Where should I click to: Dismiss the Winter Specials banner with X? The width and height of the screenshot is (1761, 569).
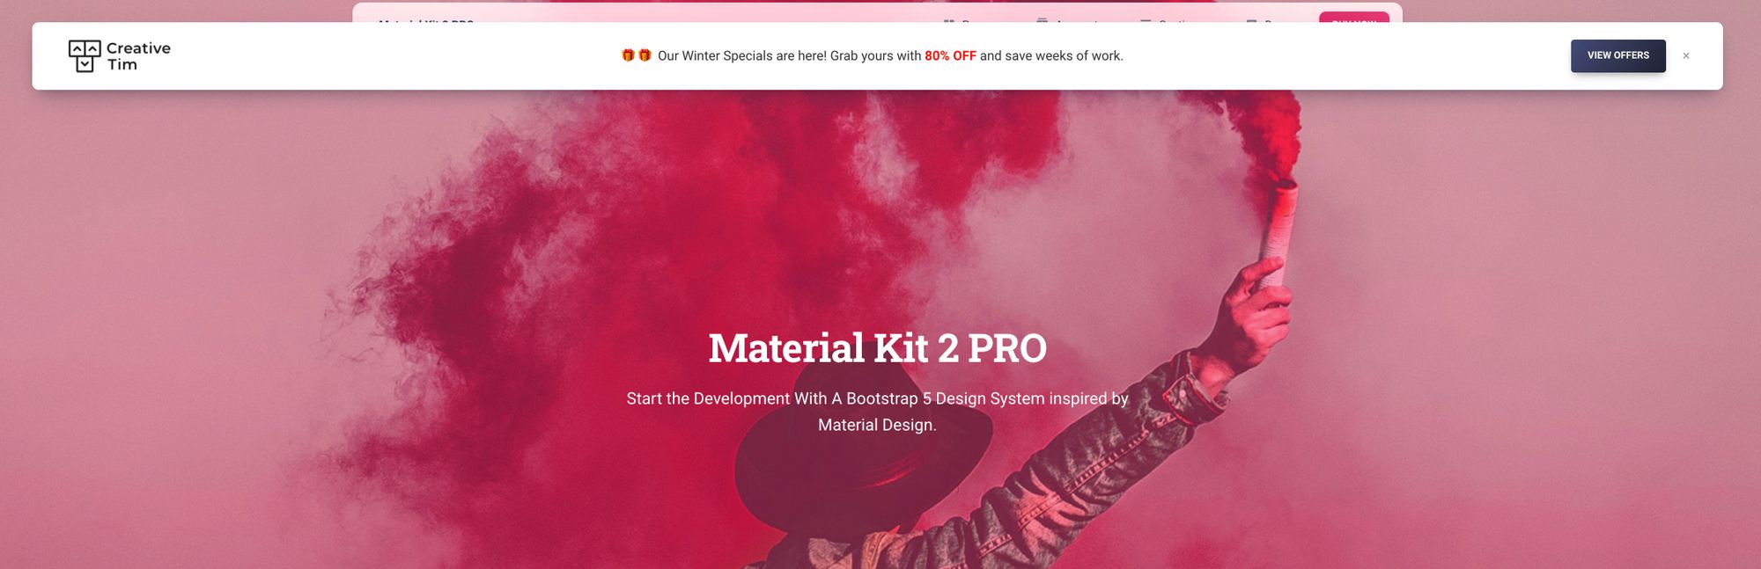click(1685, 55)
